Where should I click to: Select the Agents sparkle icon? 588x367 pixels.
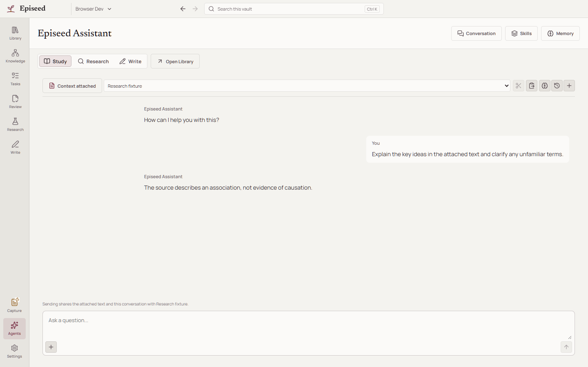(14, 328)
